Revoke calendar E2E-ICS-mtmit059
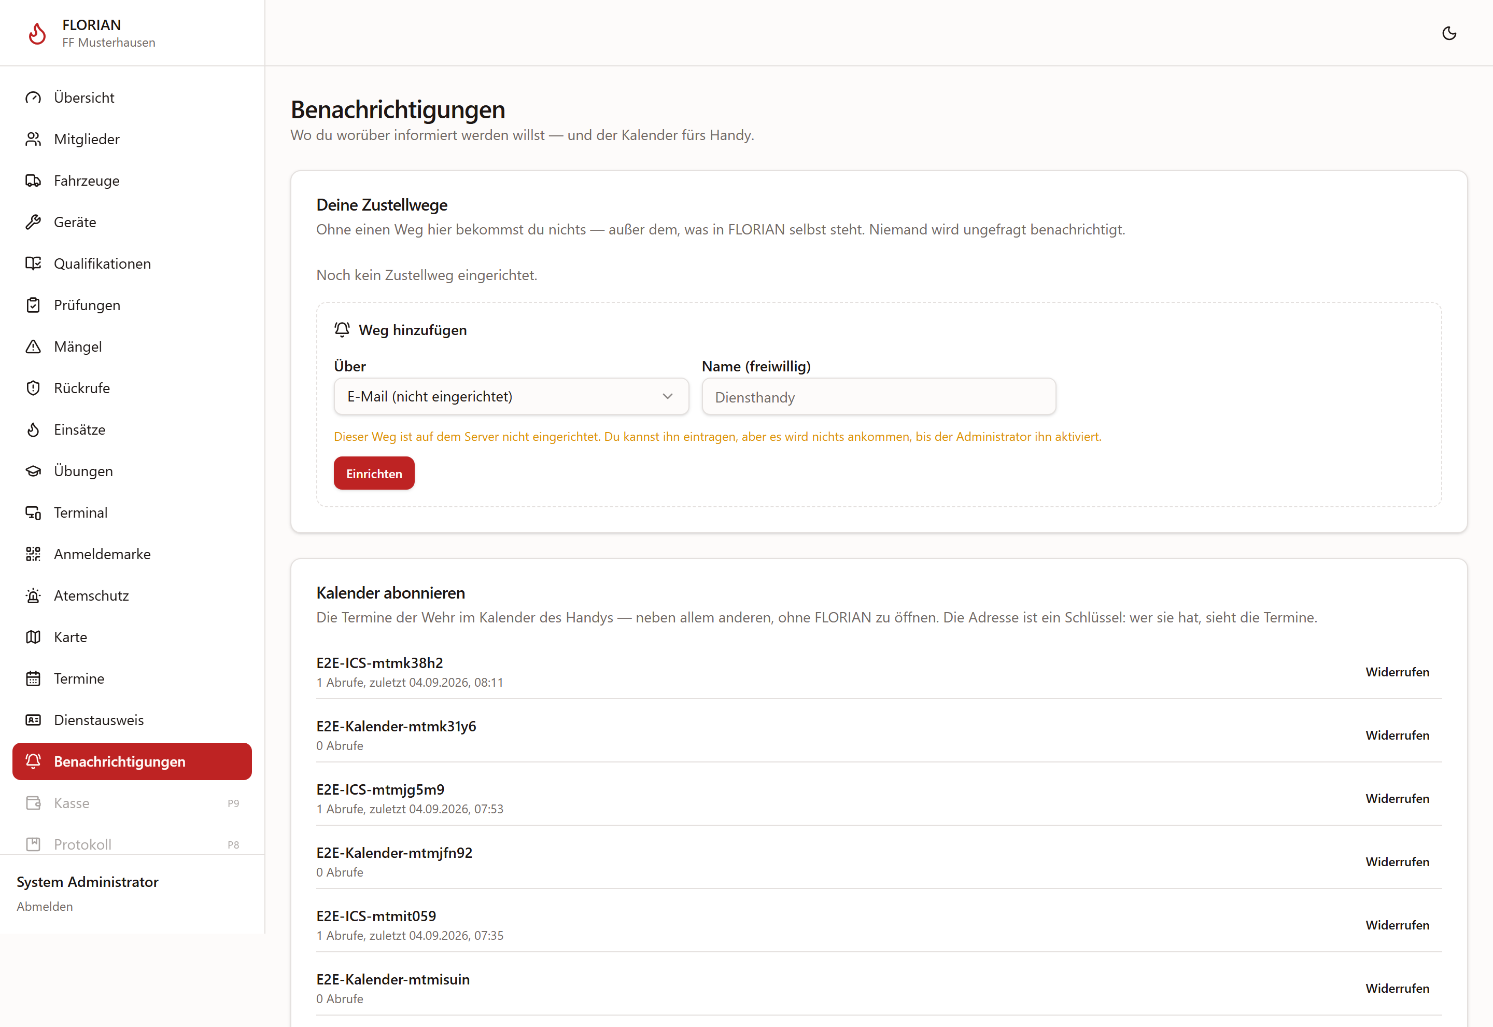 [x=1397, y=925]
